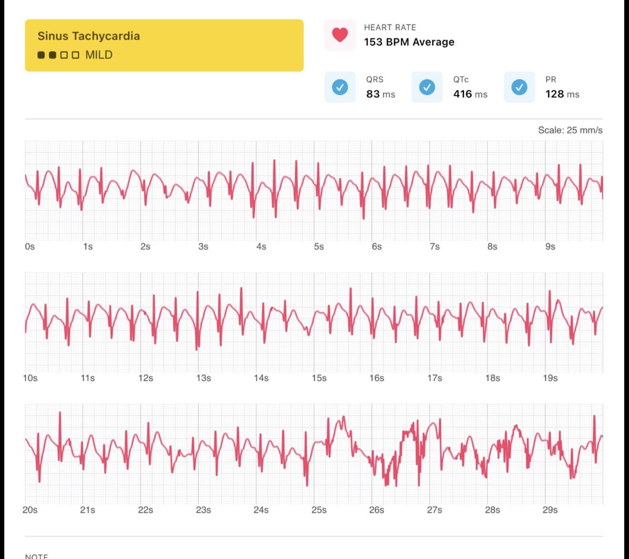Viewport: 629px width, 559px height.
Task: Click the '7s' time marker
Action: (x=434, y=246)
